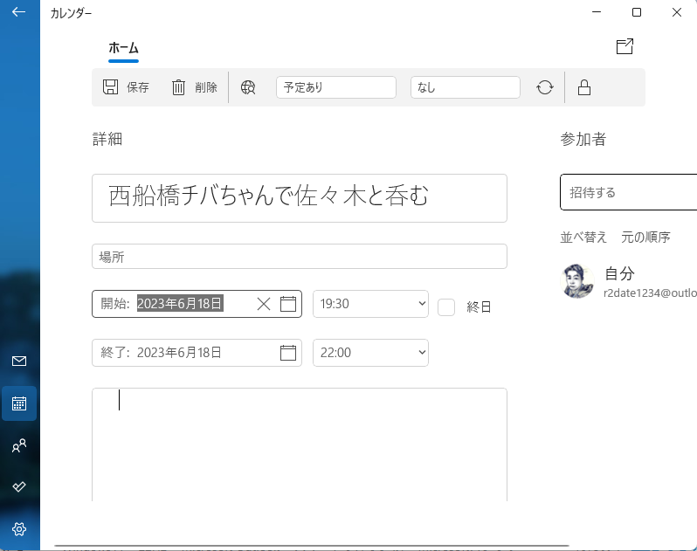Viewport: 697px width, 551px height.
Task: Delete the event via the trash icon
Action: click(178, 87)
